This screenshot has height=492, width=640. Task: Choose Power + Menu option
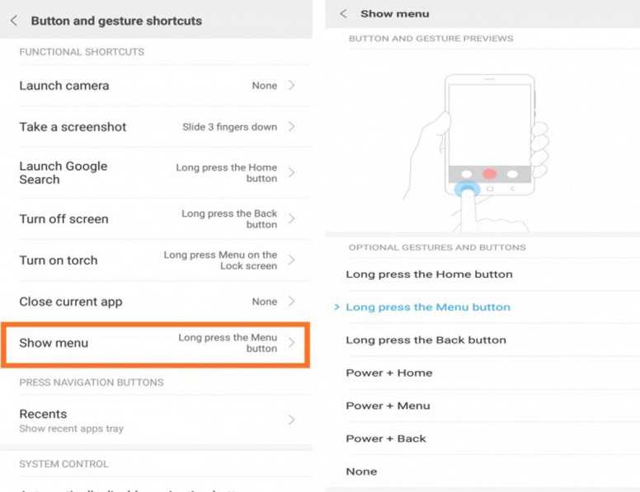tap(482, 405)
